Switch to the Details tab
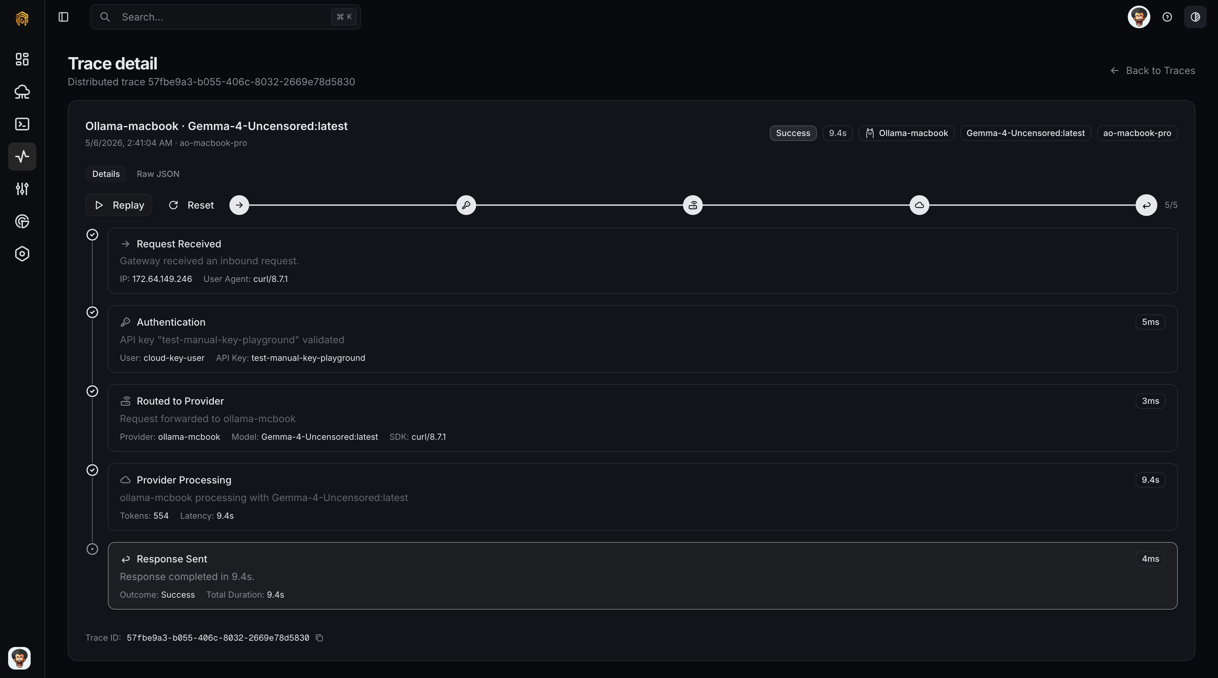The width and height of the screenshot is (1218, 678). click(106, 174)
